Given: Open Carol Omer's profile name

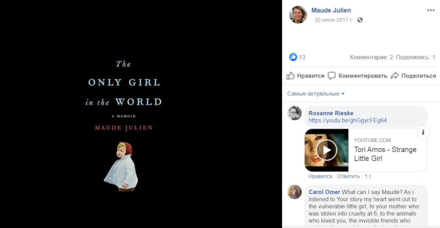Looking at the screenshot, I should tap(324, 192).
